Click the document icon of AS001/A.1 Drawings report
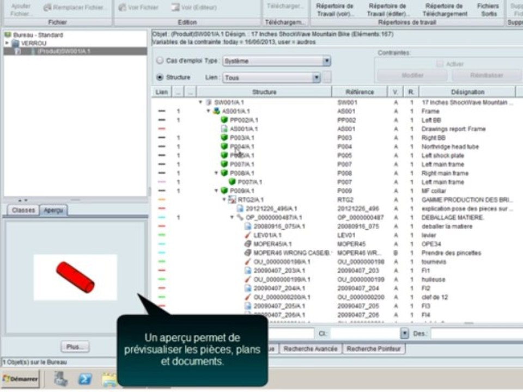523x392 pixels. 224,128
